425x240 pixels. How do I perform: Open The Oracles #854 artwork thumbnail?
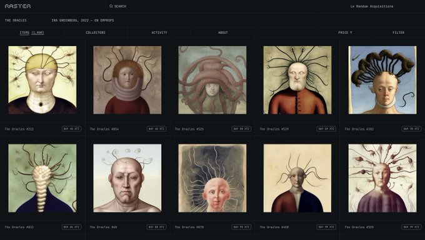coord(127,80)
